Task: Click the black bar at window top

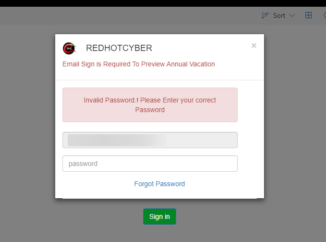Action: pos(163,3)
